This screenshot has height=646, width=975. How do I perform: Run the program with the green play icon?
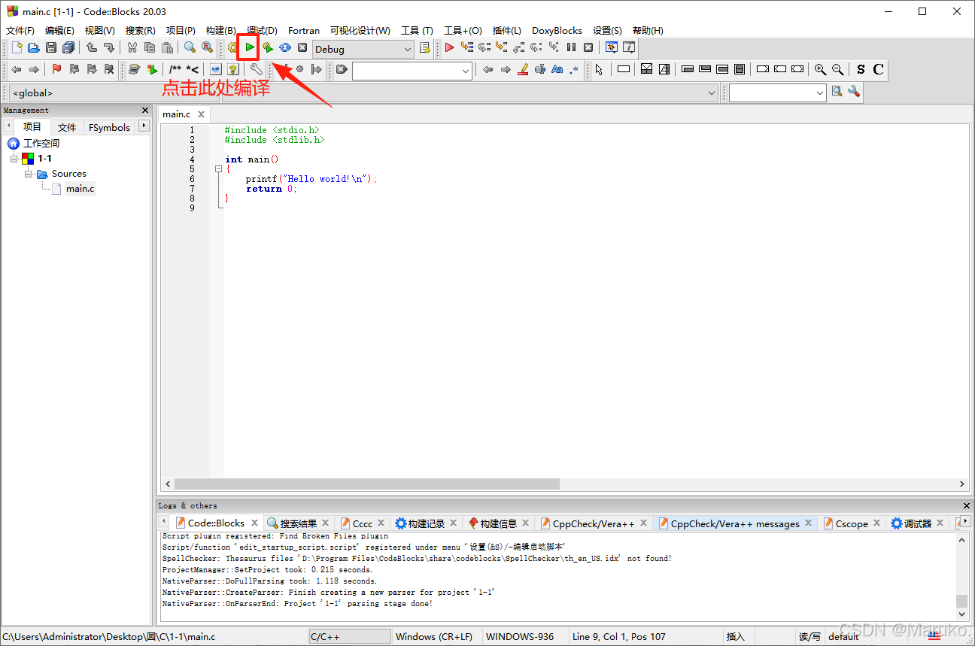coord(249,47)
